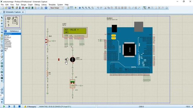The image size is (193, 108).
Task: Click the DUINO1 Arduino Mega board component
Action: click(x=130, y=50)
